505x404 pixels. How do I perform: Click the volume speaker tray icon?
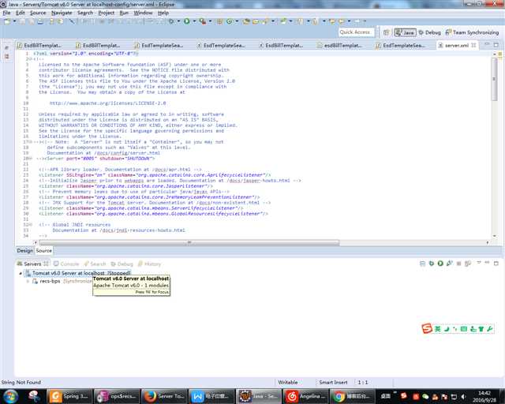tap(463, 397)
